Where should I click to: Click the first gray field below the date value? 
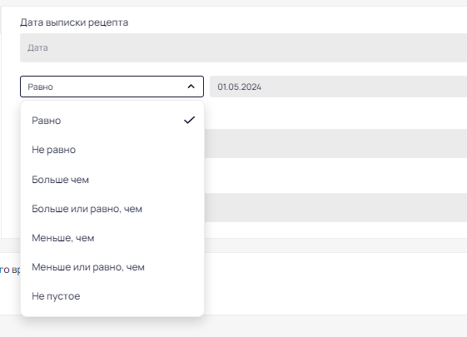click(335, 143)
